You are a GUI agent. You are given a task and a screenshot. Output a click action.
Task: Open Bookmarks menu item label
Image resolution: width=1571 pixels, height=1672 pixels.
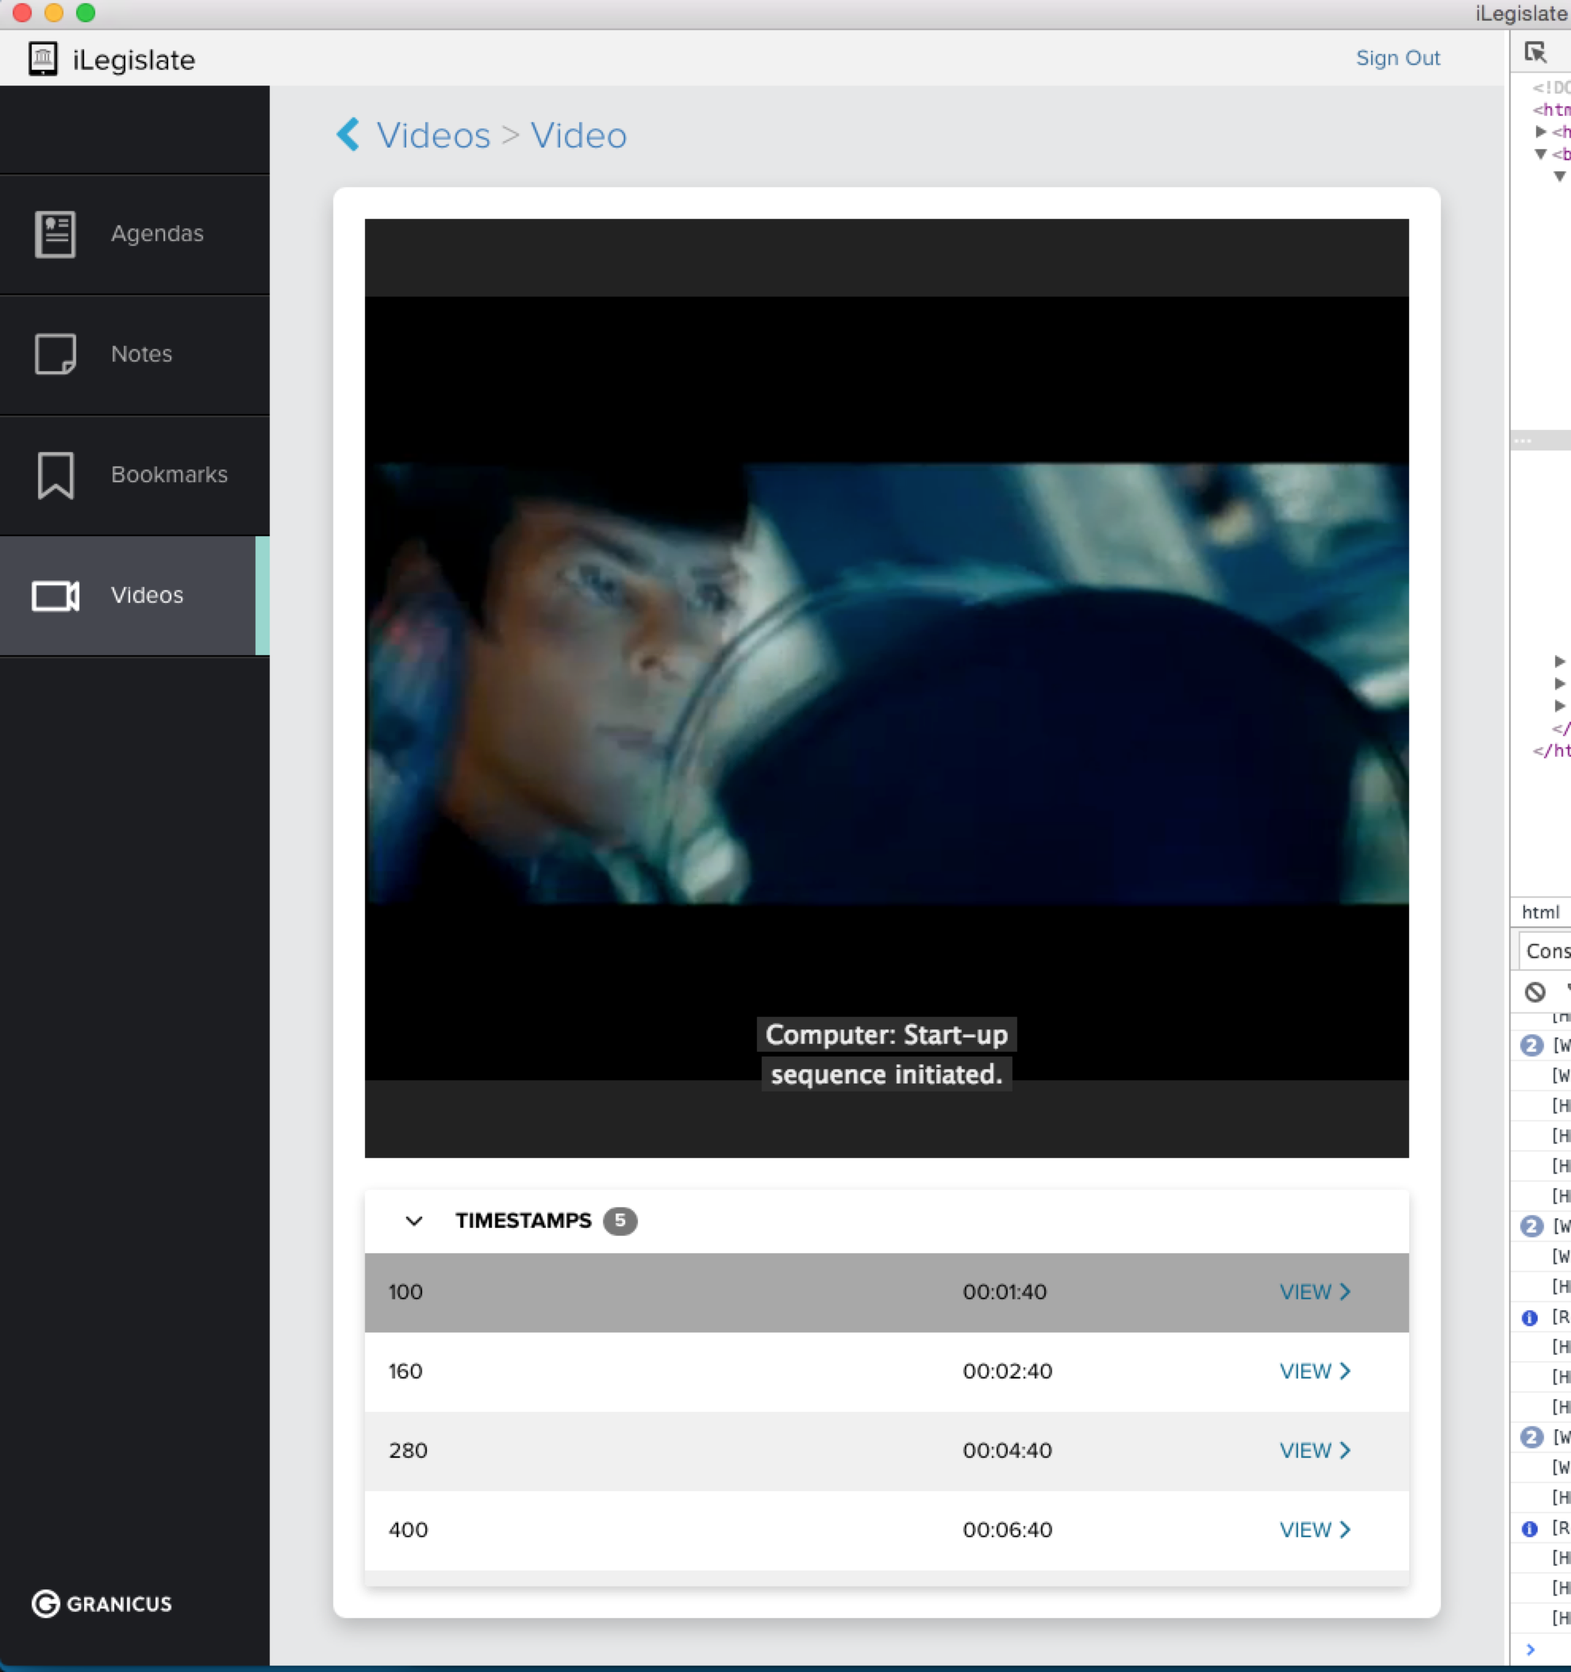[169, 475]
